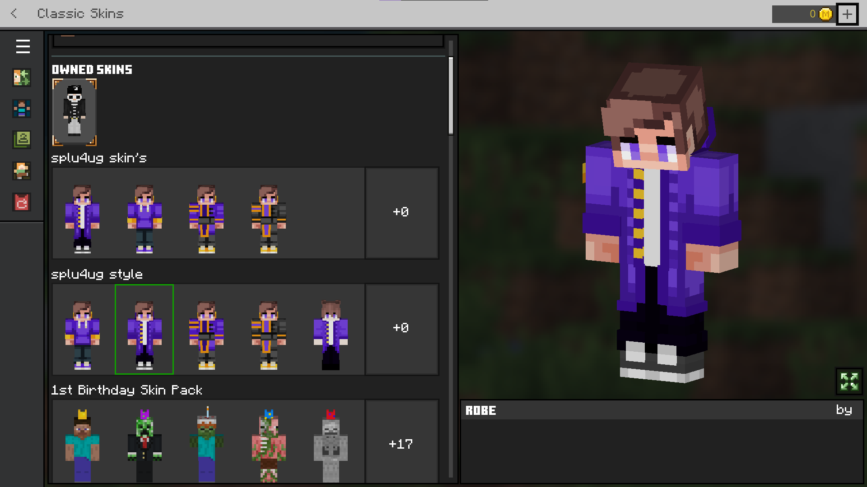Open the green classic skins sidebar icon
Screen dimensions: 867x487
click(x=22, y=140)
